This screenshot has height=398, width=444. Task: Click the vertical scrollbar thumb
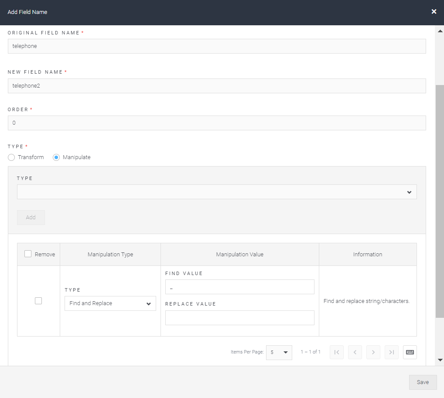[x=440, y=201]
